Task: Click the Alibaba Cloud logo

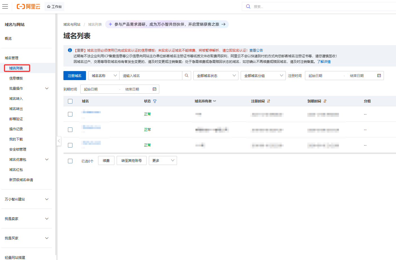Action: click(x=28, y=6)
